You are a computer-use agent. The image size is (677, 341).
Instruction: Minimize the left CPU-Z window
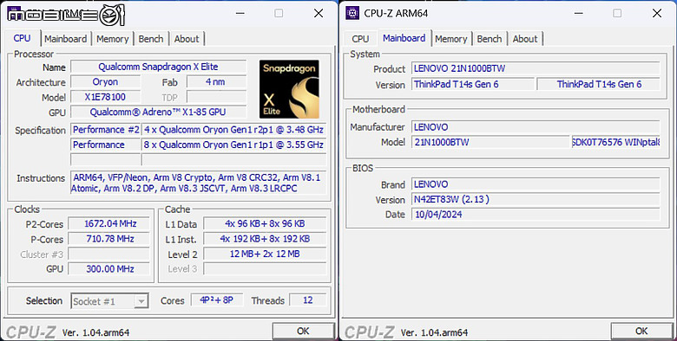click(x=240, y=13)
